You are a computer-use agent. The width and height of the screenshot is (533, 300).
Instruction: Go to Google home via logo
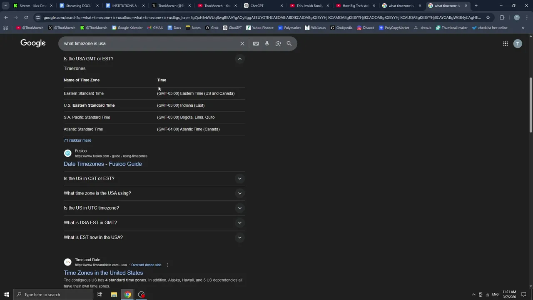click(x=33, y=43)
